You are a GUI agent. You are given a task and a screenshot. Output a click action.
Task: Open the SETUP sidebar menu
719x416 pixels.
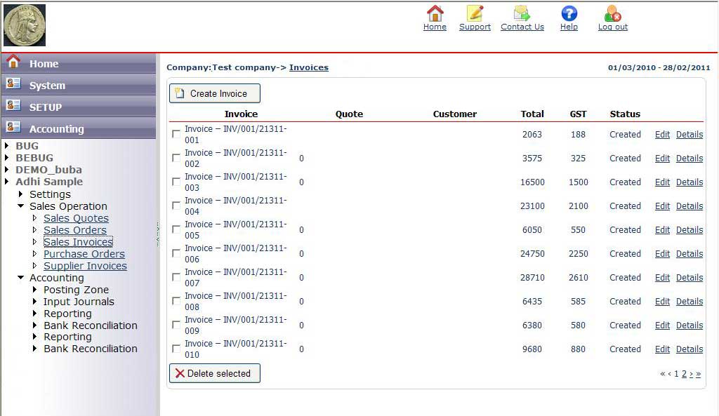[79, 107]
